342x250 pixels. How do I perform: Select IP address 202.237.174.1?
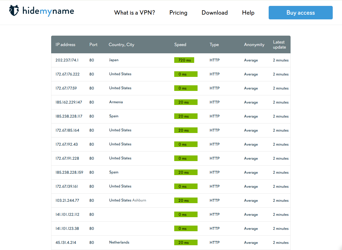click(67, 60)
